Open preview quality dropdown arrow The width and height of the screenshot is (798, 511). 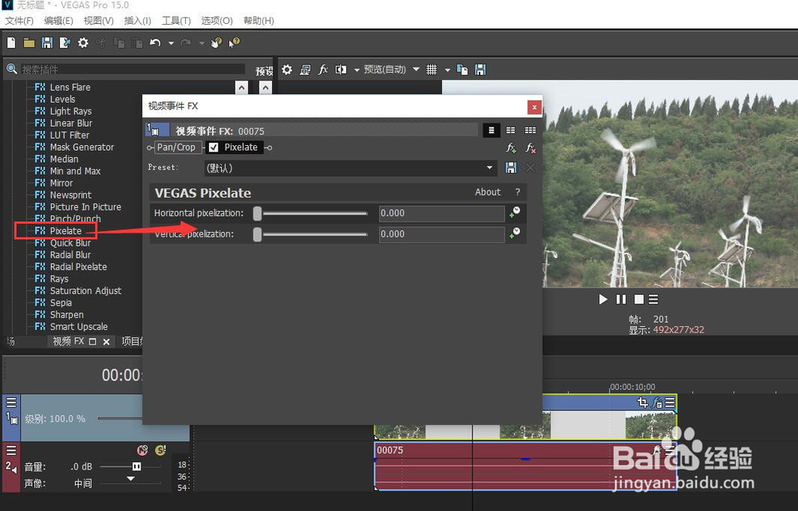point(416,69)
